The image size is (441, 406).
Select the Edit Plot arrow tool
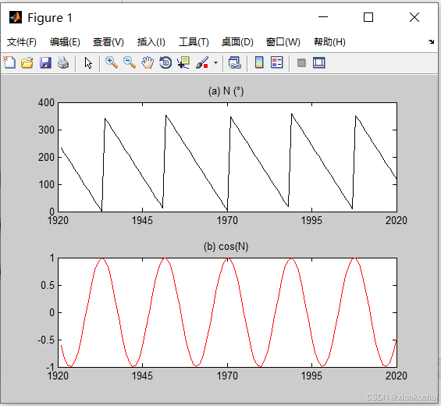tap(88, 62)
